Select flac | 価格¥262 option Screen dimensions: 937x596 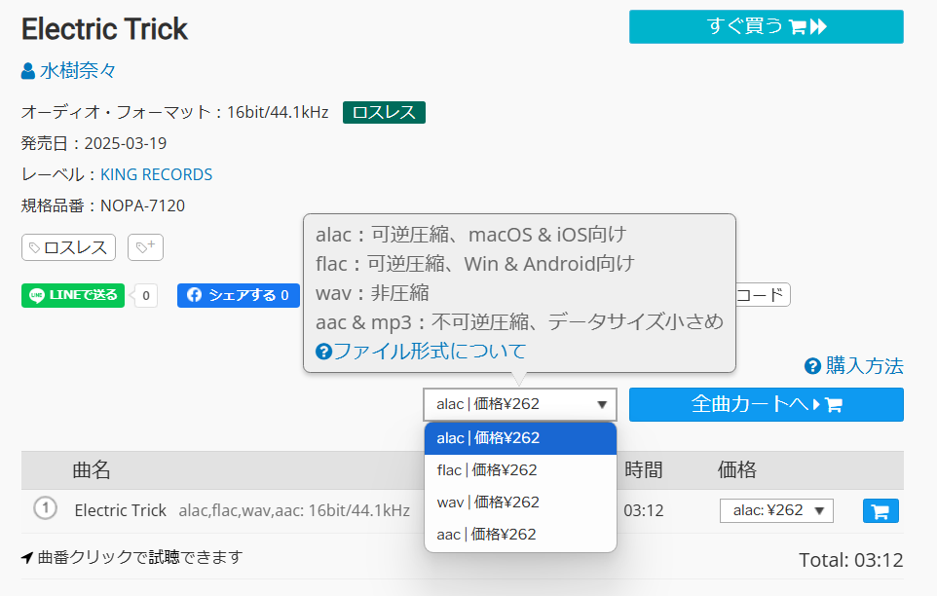coord(520,470)
